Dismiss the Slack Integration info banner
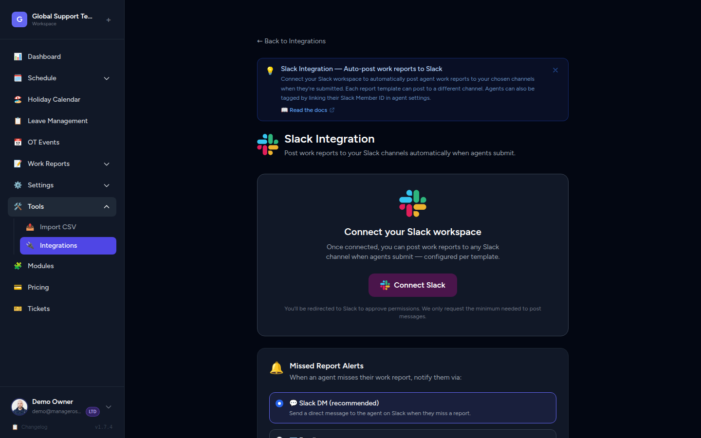The width and height of the screenshot is (701, 438). pos(555,70)
